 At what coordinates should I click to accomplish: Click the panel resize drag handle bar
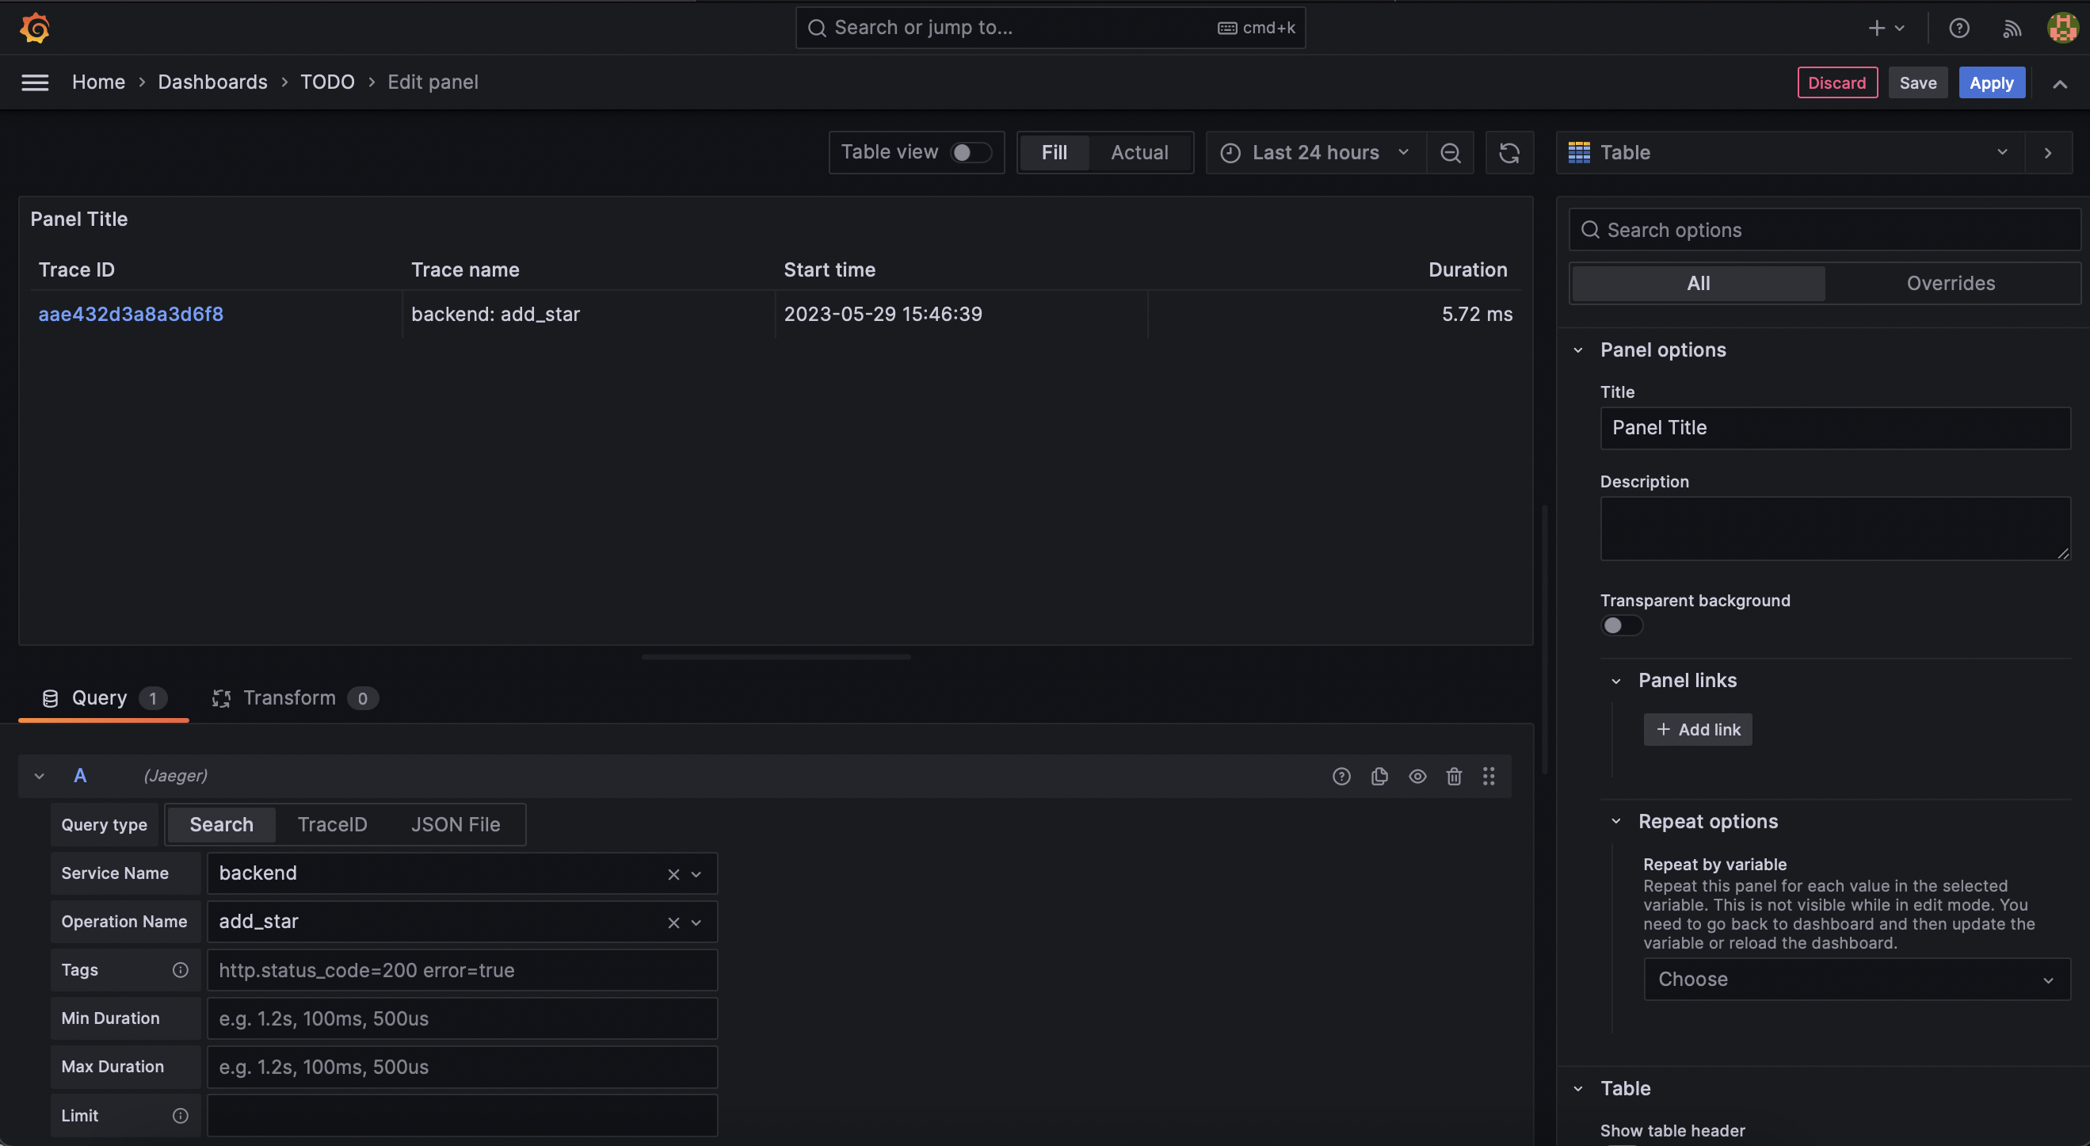[776, 656]
